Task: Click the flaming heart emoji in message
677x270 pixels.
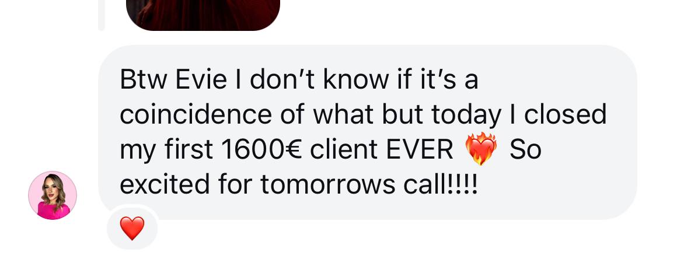Action: (x=480, y=149)
